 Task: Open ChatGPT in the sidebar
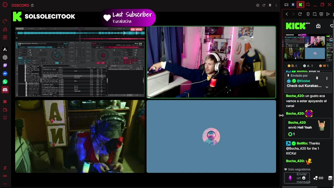click(5, 57)
